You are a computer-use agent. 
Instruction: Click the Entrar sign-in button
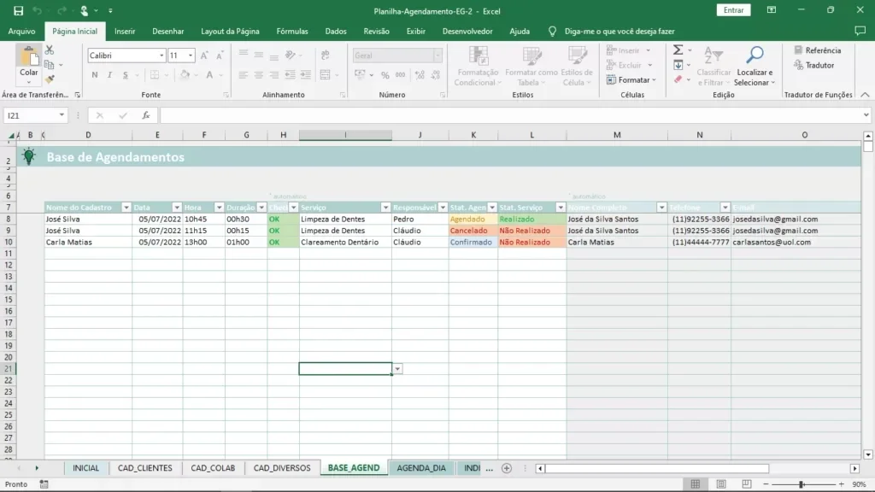[x=733, y=10]
